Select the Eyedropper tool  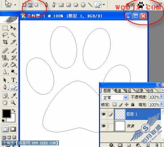click(x=13, y=96)
